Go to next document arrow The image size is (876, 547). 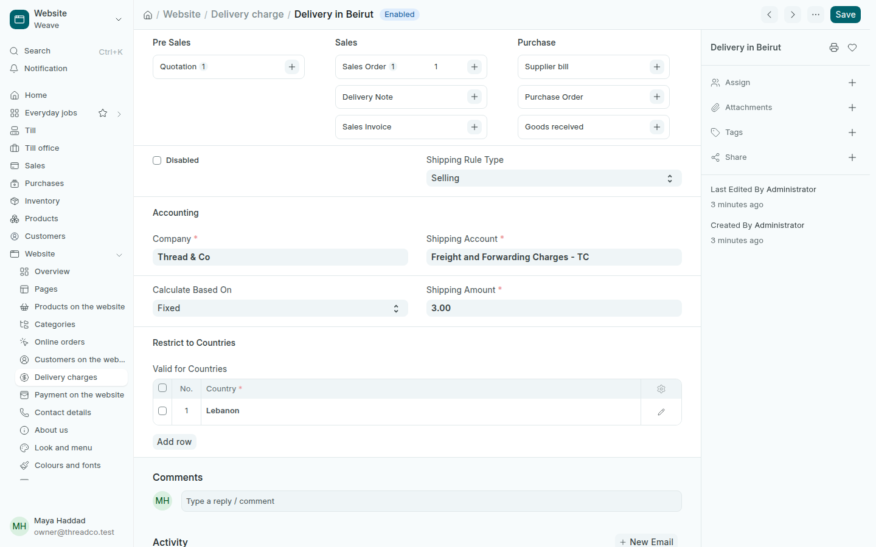pyautogui.click(x=793, y=15)
